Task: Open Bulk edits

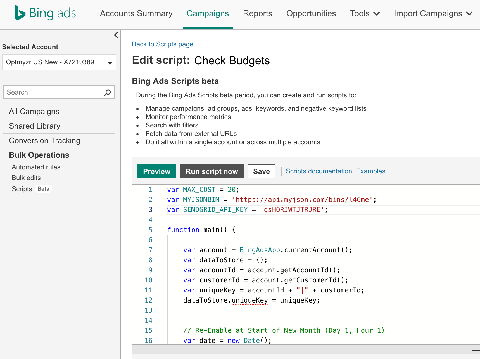Action: 26,178
